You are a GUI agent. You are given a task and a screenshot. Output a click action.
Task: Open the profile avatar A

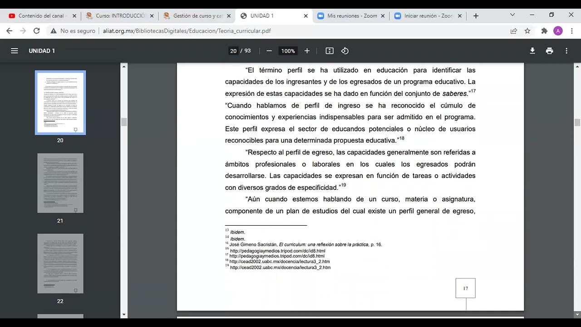[x=558, y=31]
